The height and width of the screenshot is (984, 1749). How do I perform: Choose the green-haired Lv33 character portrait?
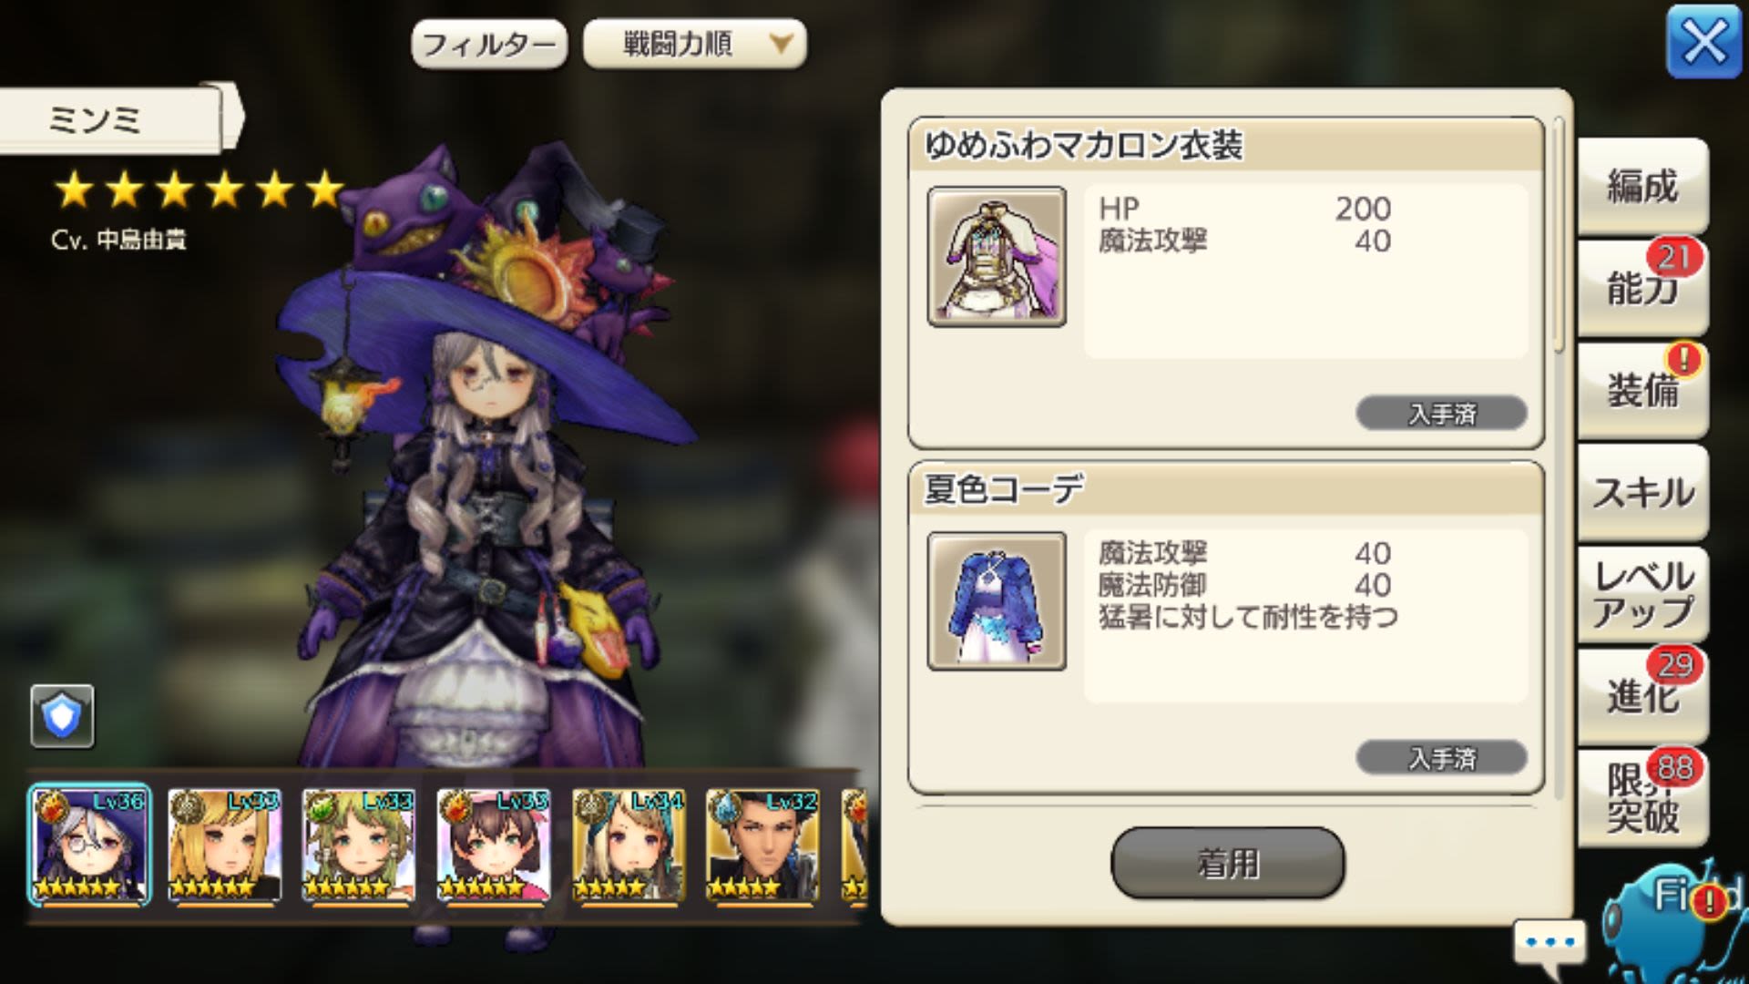359,846
